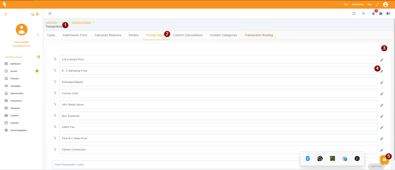Open the hamburger menu icon
Screen dimensions: 395x170
click(x=50, y=13)
